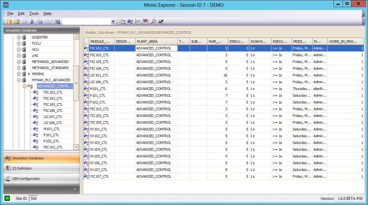The image size is (368, 205).
Task: Sort by the MODULE_ column header
Action: click(102, 42)
